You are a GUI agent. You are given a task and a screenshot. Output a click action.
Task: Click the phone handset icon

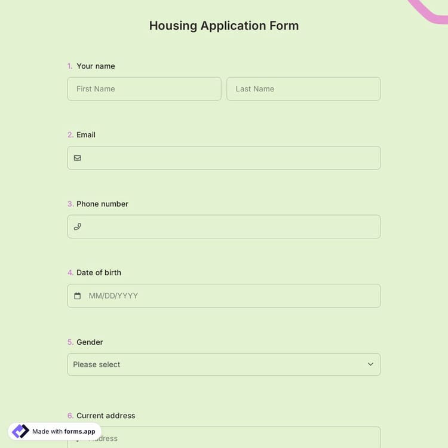coord(77,227)
